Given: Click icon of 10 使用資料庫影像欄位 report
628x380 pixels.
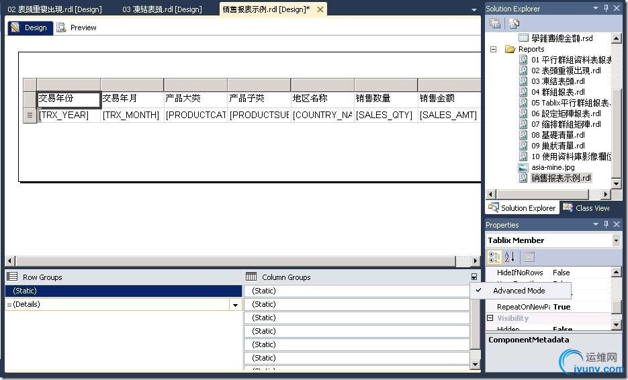Looking at the screenshot, I should (x=523, y=156).
